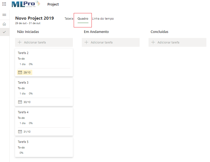The height and width of the screenshot is (162, 210).
Task: Click the 0% progress on Tarefa 4
Action: point(31,123)
